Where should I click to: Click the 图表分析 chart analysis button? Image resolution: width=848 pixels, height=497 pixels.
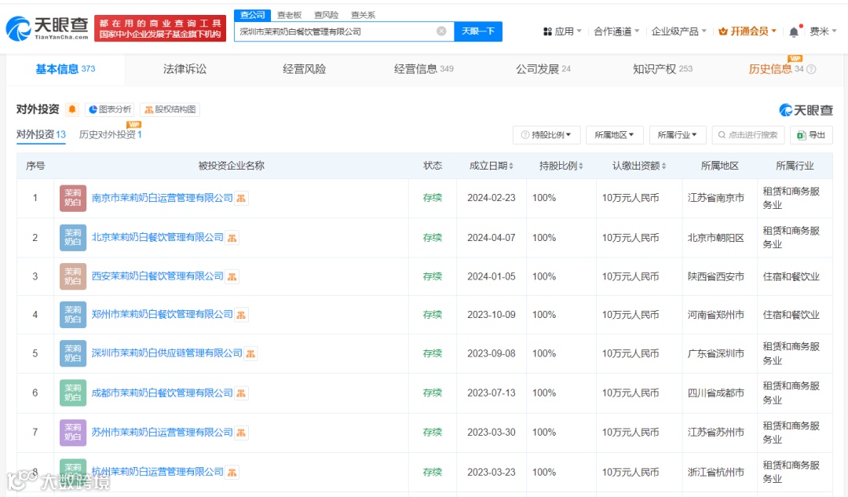pyautogui.click(x=110, y=109)
